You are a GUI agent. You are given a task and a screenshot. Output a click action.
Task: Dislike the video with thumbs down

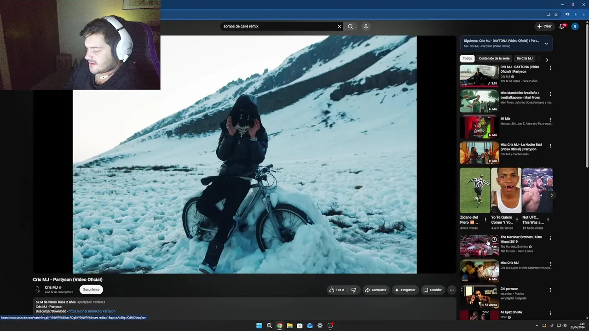[353, 290]
